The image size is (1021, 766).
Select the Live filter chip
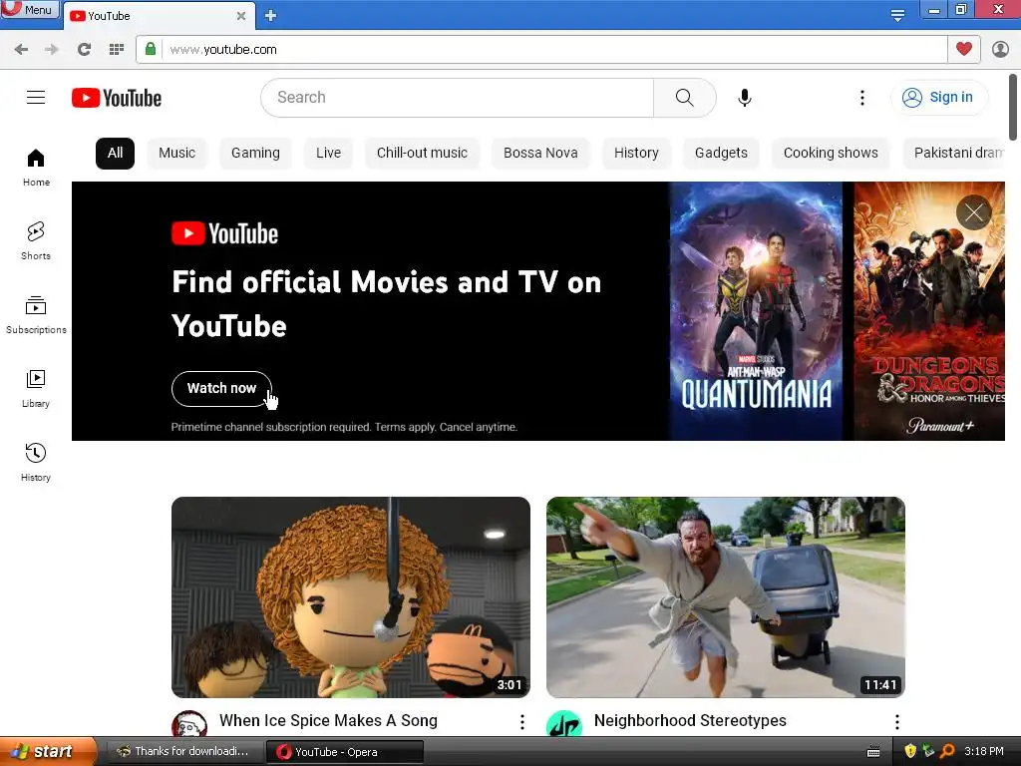pyautogui.click(x=328, y=153)
